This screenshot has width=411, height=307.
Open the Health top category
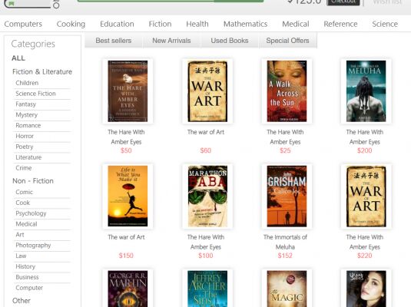tap(197, 24)
